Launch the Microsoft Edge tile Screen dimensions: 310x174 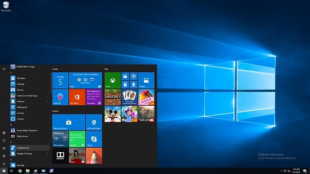pos(94,122)
